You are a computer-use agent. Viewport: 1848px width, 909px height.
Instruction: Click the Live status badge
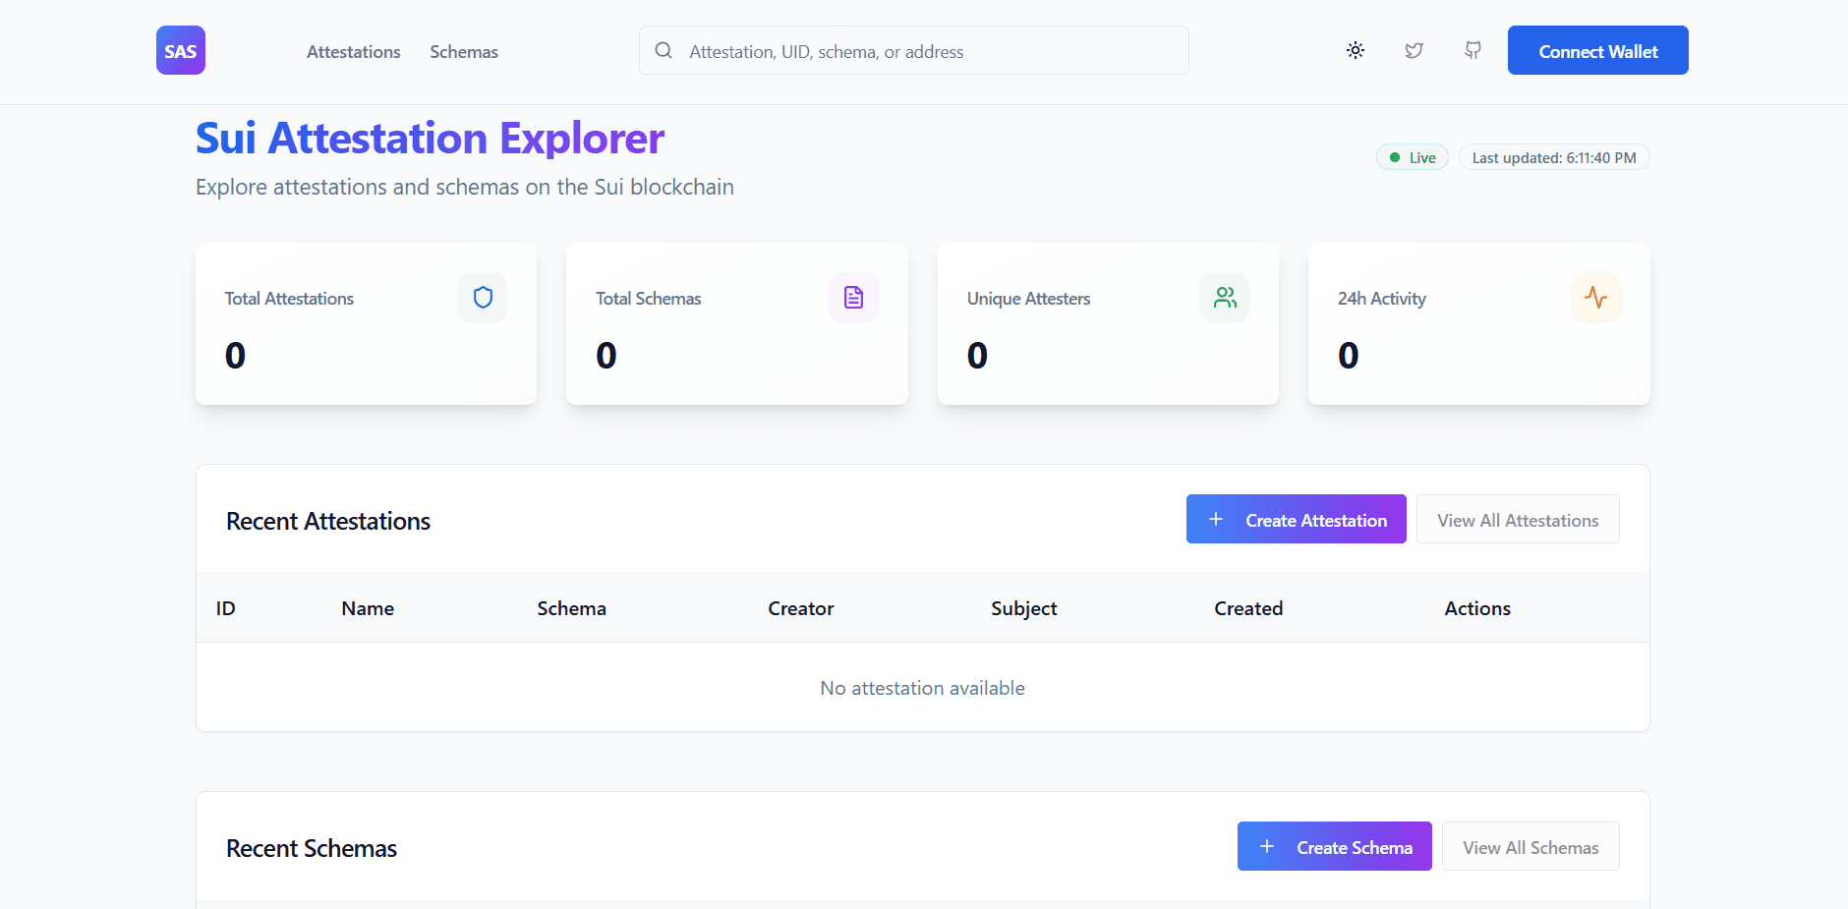(x=1412, y=158)
